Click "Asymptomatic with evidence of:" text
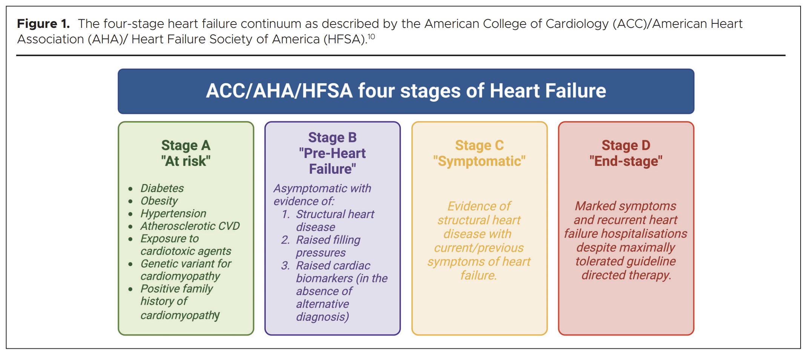The image size is (807, 354). pyautogui.click(x=322, y=194)
